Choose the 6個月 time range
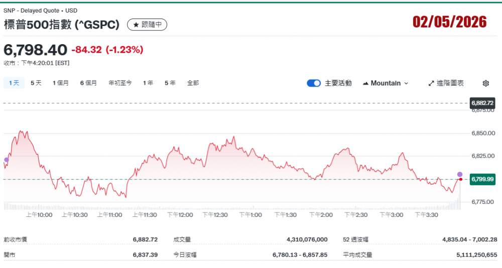Screen dimensions: 502x268 click(x=88, y=83)
